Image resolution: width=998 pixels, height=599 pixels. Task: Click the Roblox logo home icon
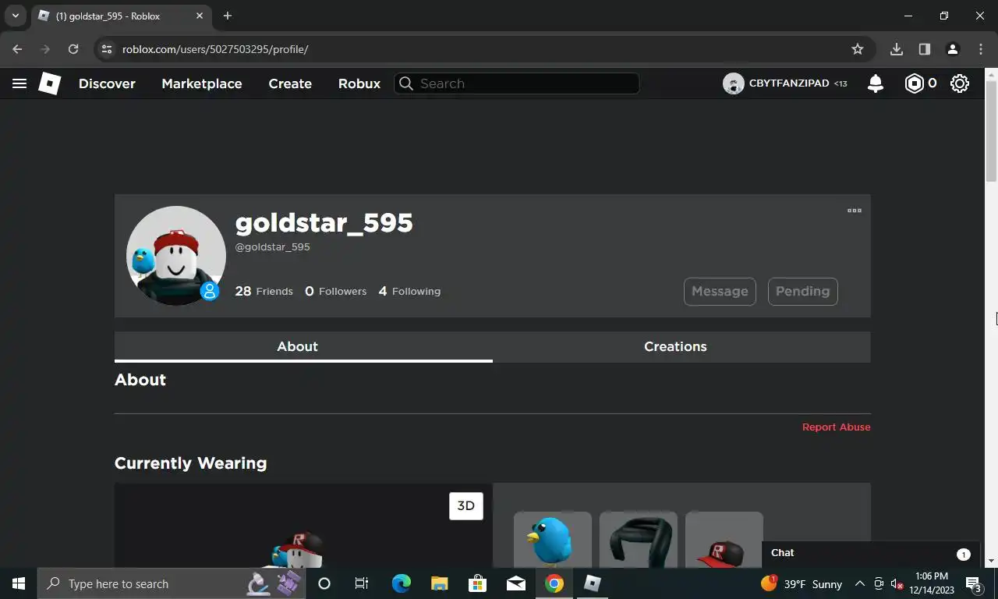pos(50,83)
